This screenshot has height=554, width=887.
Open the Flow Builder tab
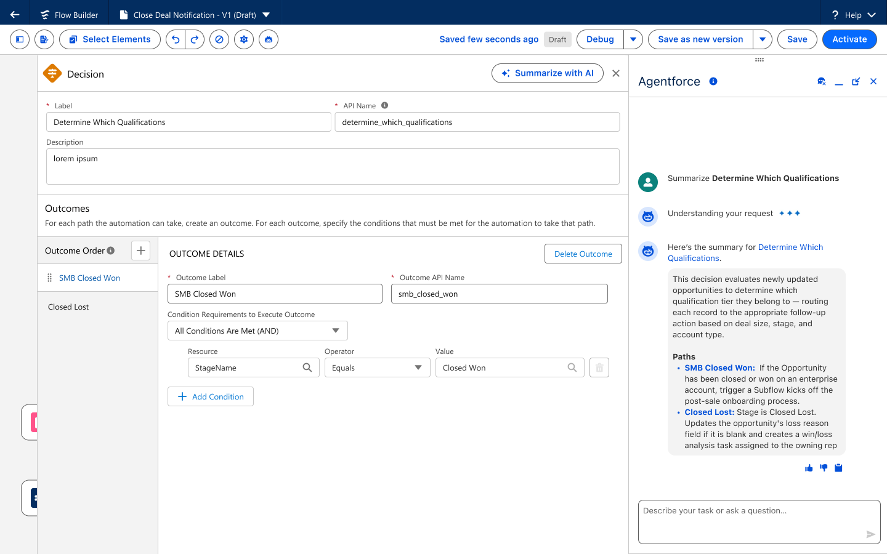pos(69,15)
